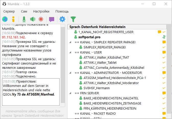Open the Настройки menu
172x119 pixels.
pos(41,11)
